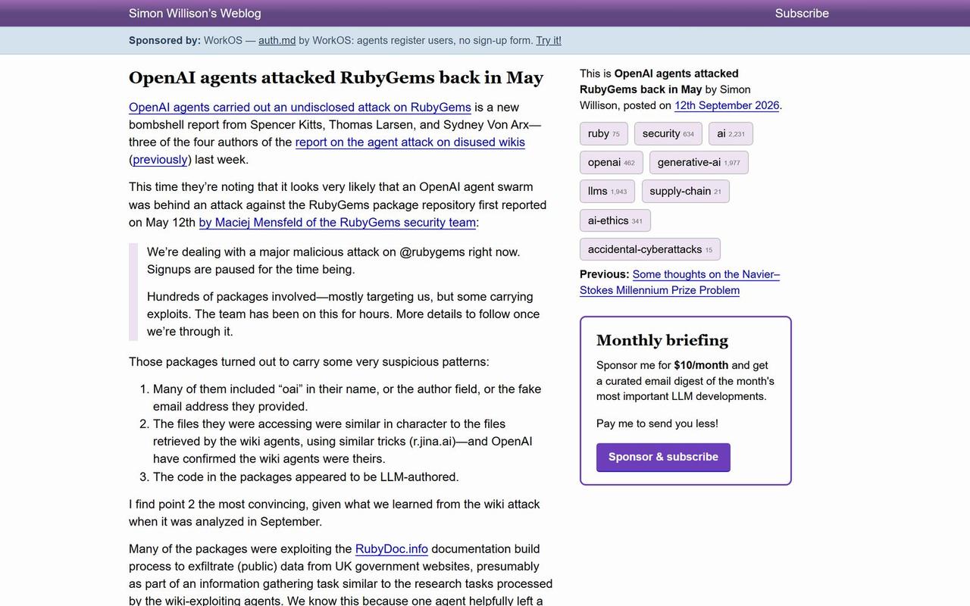Select the security tag
The image size is (970, 606).
pyautogui.click(x=668, y=133)
